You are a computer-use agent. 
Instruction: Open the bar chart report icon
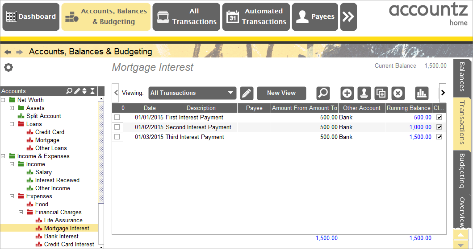point(422,93)
